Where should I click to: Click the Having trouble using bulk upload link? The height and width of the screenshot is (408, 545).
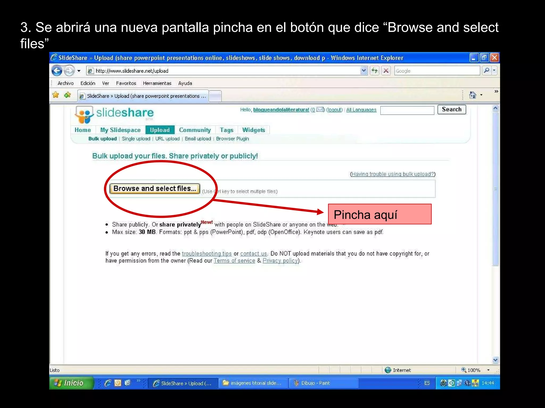pyautogui.click(x=393, y=174)
